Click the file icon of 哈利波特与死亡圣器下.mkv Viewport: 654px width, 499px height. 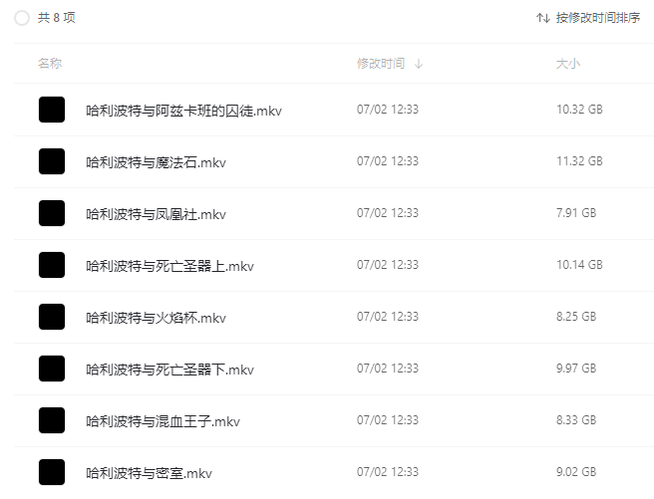coord(52,369)
